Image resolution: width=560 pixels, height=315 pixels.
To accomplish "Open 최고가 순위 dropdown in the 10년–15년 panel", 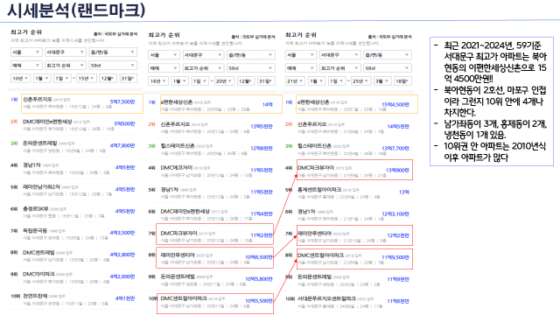I will pyautogui.click(x=65, y=66).
